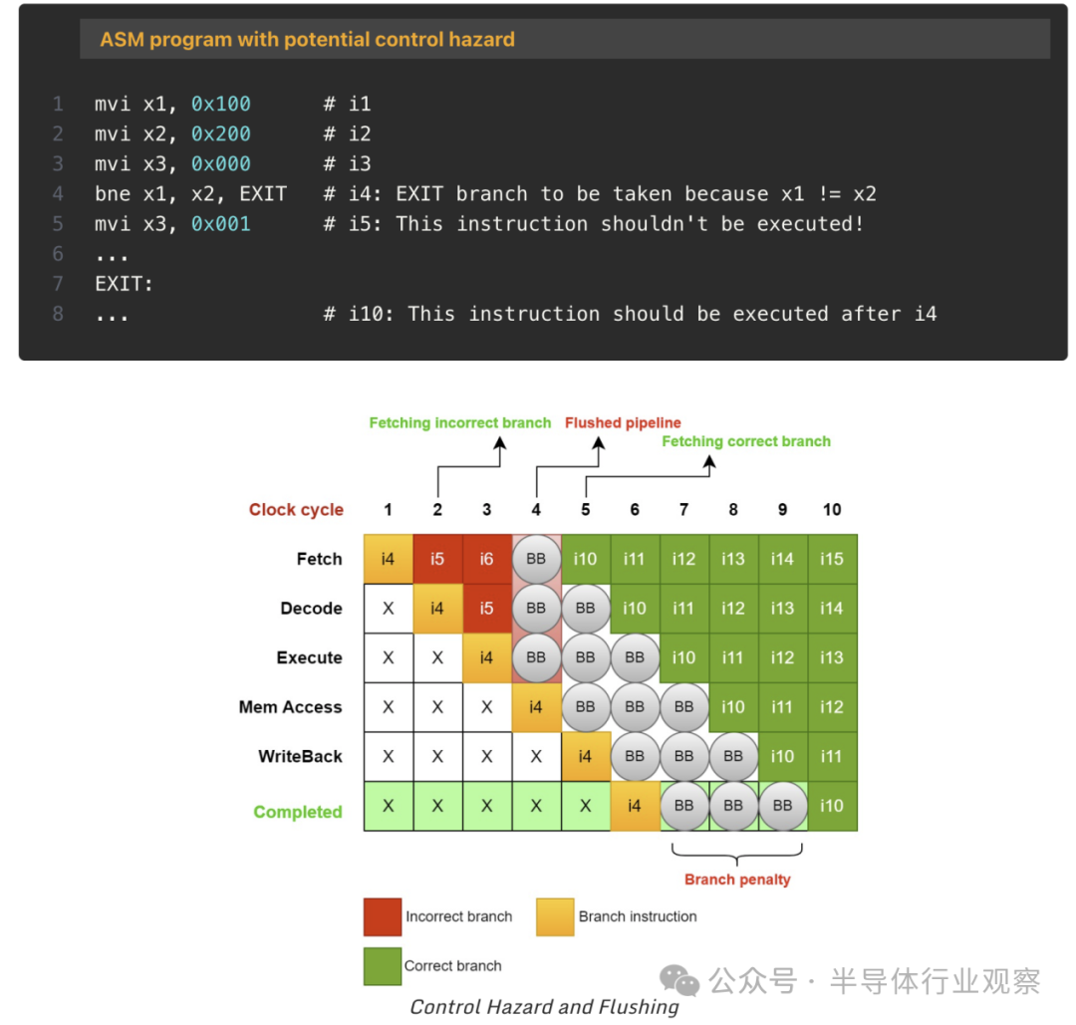Click the code block title bar
This screenshot has width=1076, height=1025.
click(564, 40)
